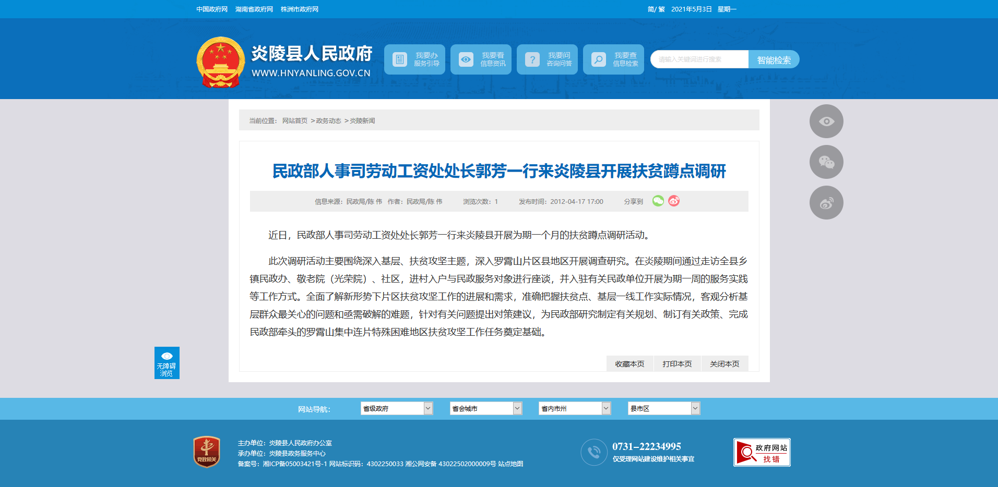This screenshot has width=998, height=487.
Task: Enable 无障碍浏览 accessibility mode
Action: 167,363
